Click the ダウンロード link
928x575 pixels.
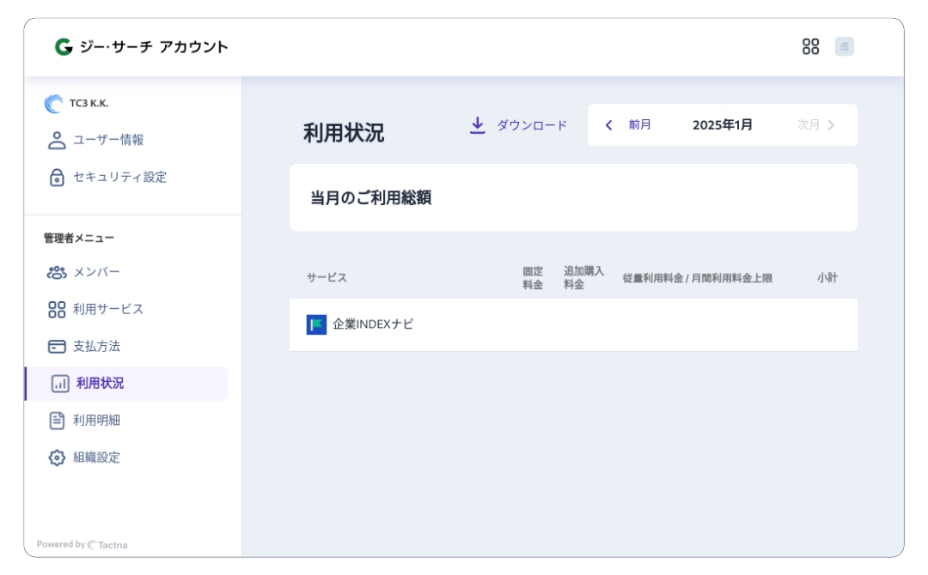point(532,125)
